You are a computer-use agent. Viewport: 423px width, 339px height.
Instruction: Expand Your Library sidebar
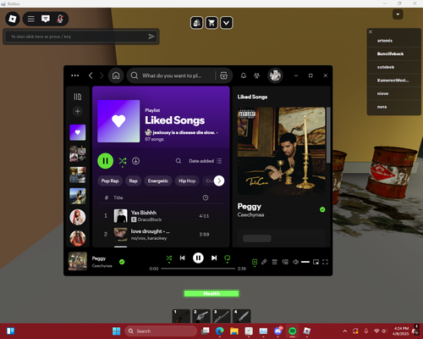78,97
